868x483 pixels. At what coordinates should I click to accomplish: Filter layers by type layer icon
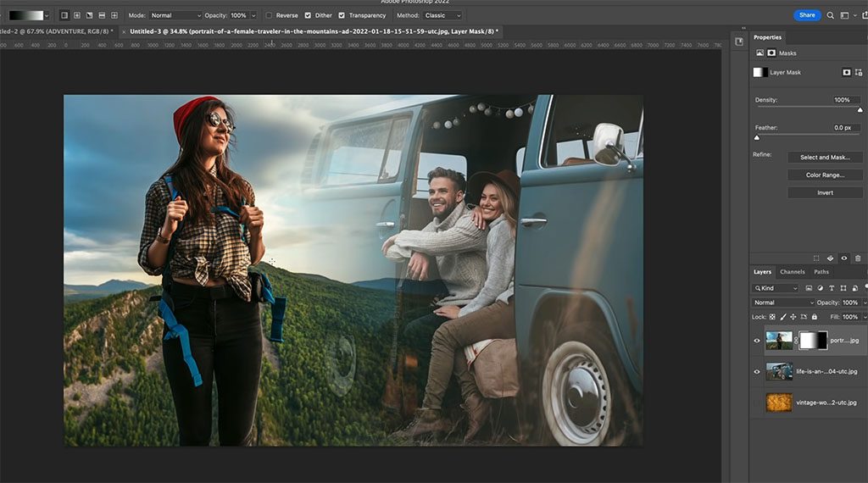pos(832,288)
